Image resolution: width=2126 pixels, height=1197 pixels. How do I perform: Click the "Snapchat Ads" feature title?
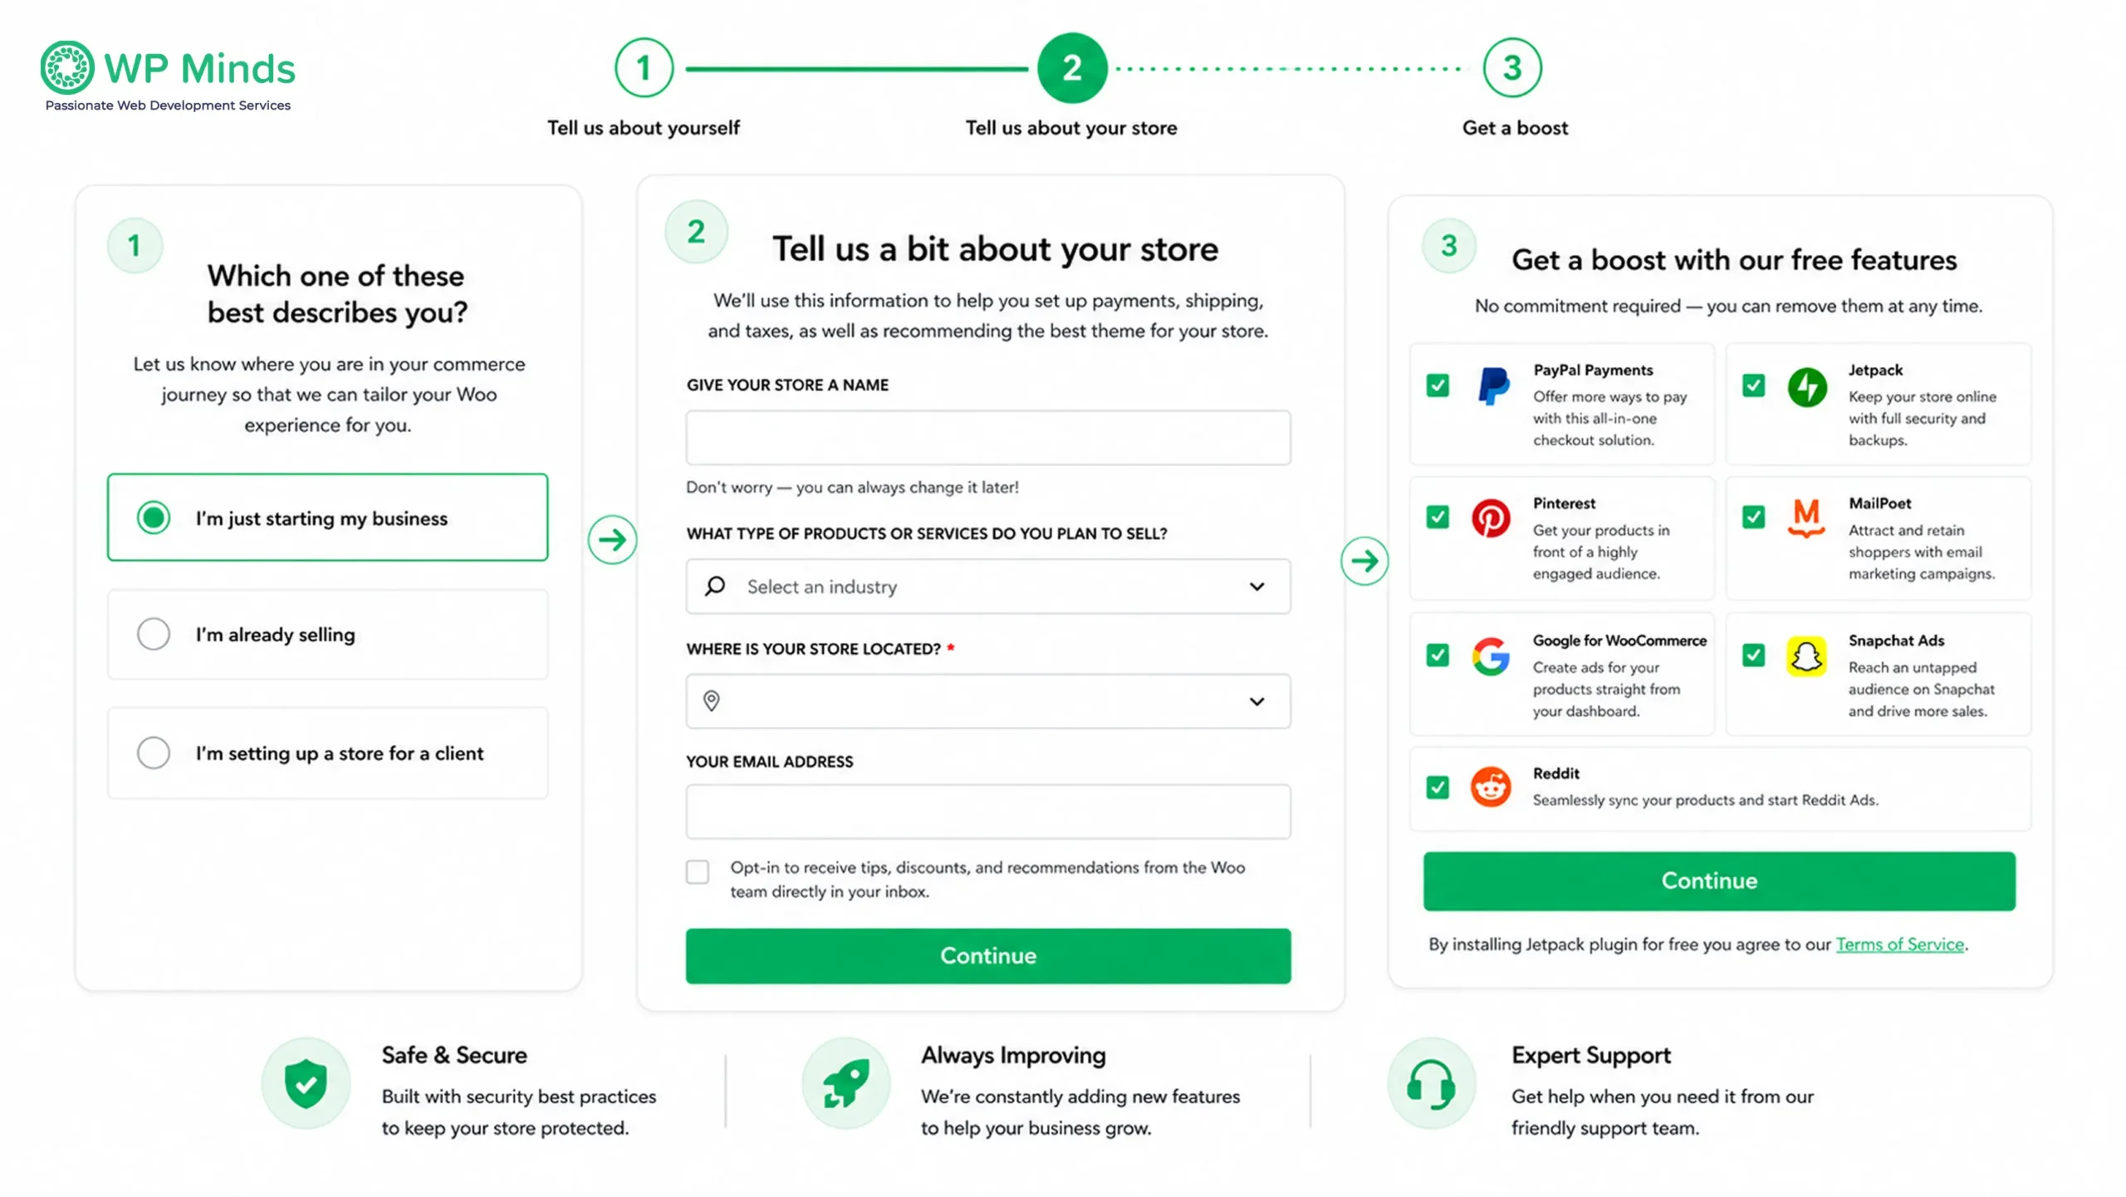[x=1896, y=640]
